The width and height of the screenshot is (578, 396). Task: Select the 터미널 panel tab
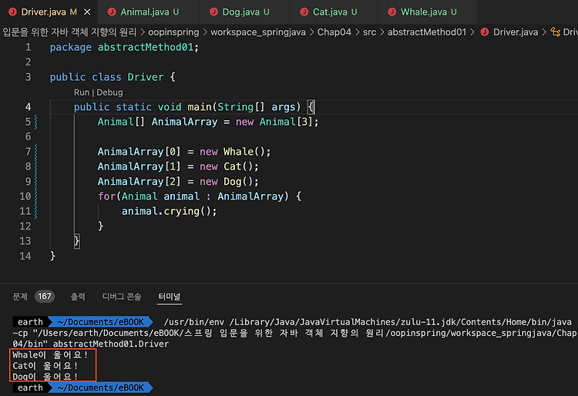[x=170, y=297]
